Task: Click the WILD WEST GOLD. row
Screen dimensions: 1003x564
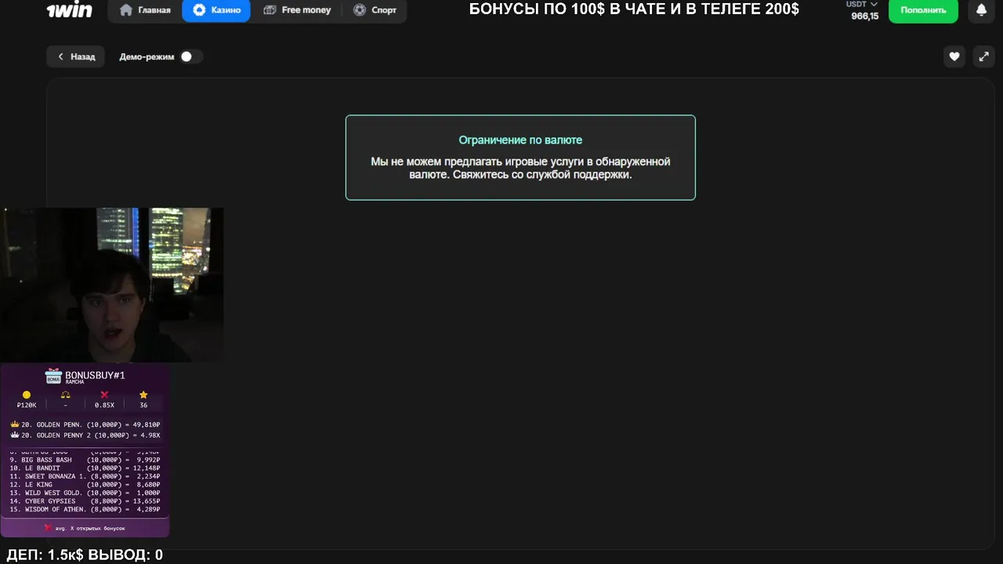Action: [x=85, y=493]
